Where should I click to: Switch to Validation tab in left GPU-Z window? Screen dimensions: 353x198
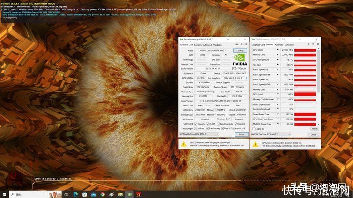point(218,45)
